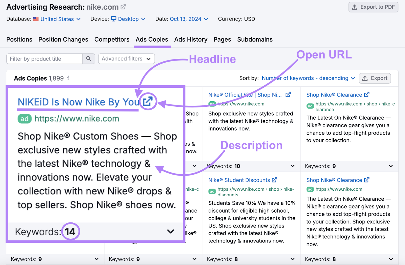405x265 pixels.
Task: Open NIKEiD Is Now Nike By You headline
Action: tap(78, 102)
